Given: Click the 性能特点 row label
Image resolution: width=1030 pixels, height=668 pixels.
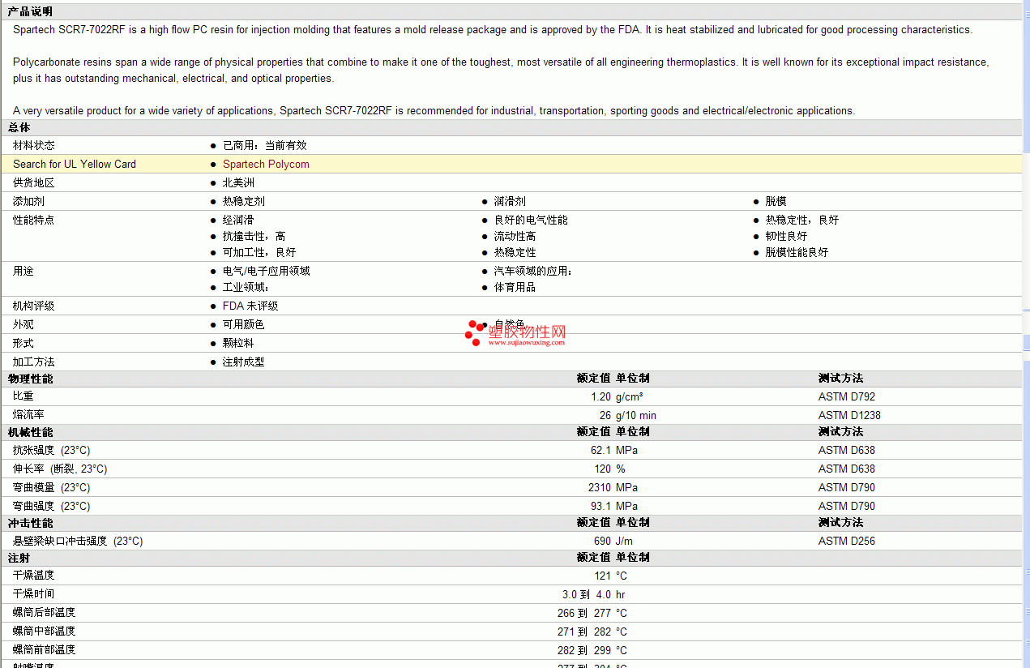Looking at the screenshot, I should coord(34,220).
